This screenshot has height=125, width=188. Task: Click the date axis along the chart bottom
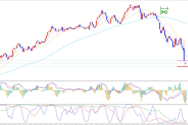[94, 123]
